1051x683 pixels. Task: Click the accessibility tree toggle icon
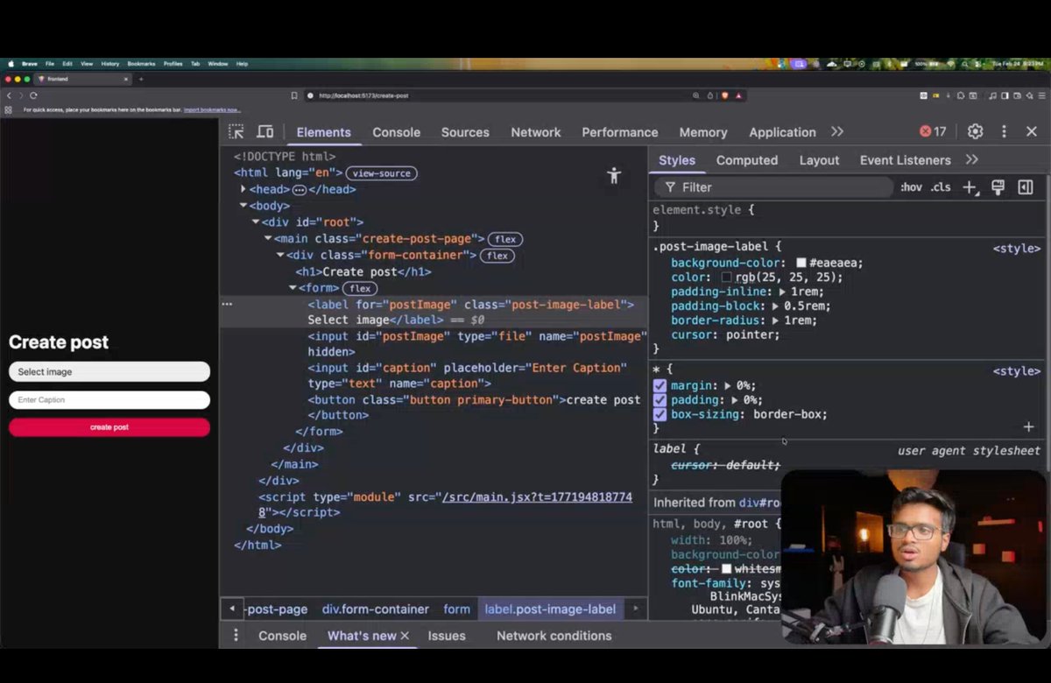(x=614, y=175)
